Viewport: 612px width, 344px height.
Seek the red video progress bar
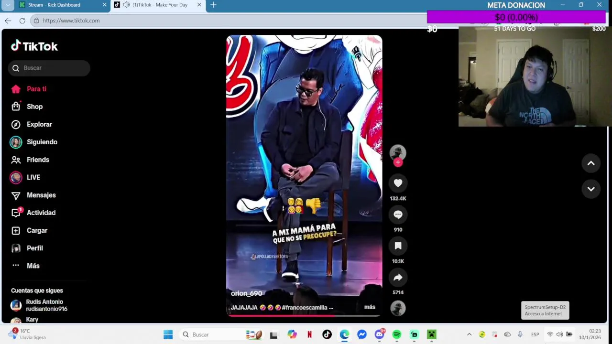tap(304, 315)
